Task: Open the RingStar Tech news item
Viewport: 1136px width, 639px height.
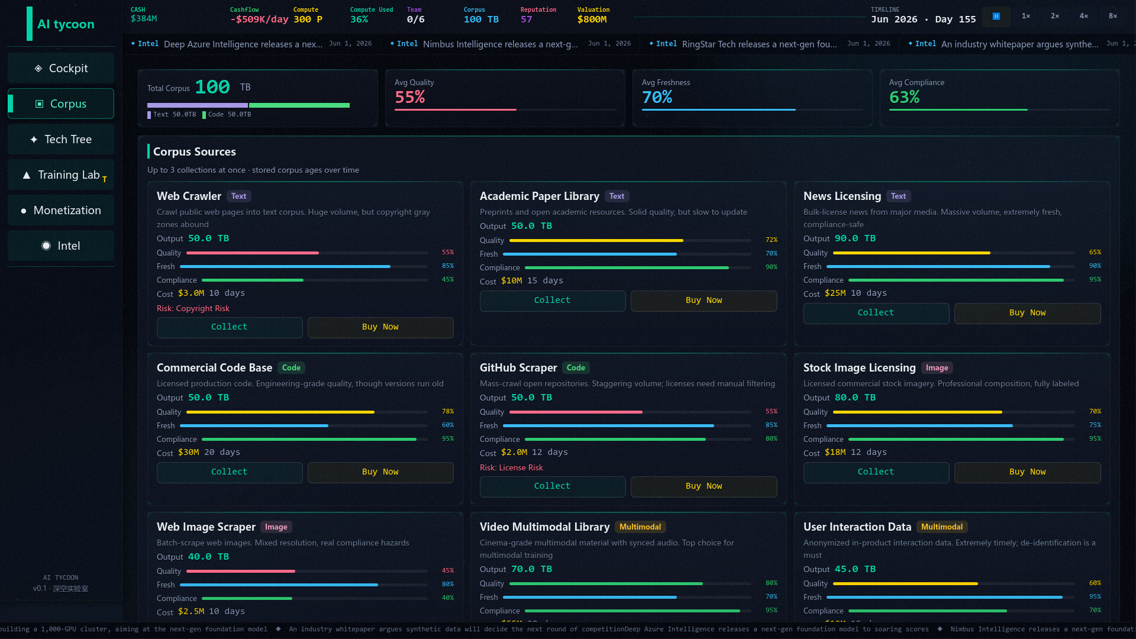Action: pos(770,44)
